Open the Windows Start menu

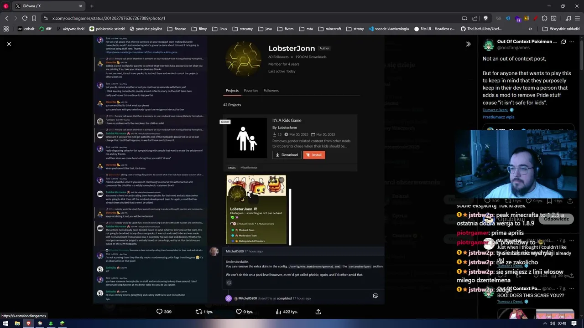tap(5, 323)
